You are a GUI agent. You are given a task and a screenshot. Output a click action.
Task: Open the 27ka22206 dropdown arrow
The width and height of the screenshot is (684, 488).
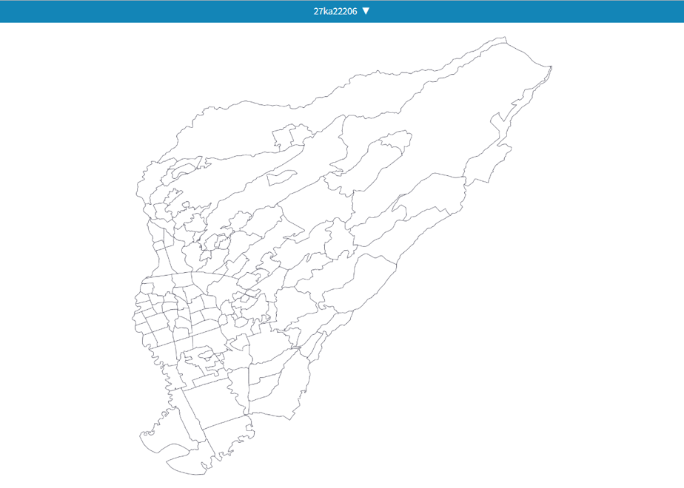coord(366,11)
